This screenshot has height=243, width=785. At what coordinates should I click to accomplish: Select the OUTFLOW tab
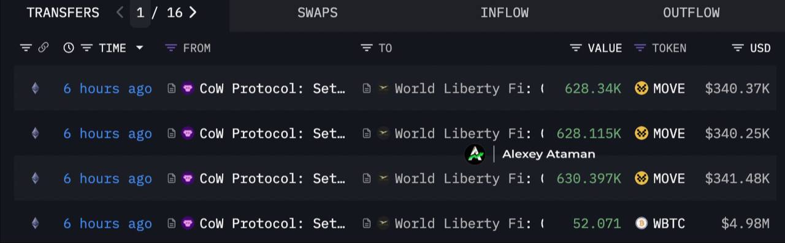click(691, 13)
